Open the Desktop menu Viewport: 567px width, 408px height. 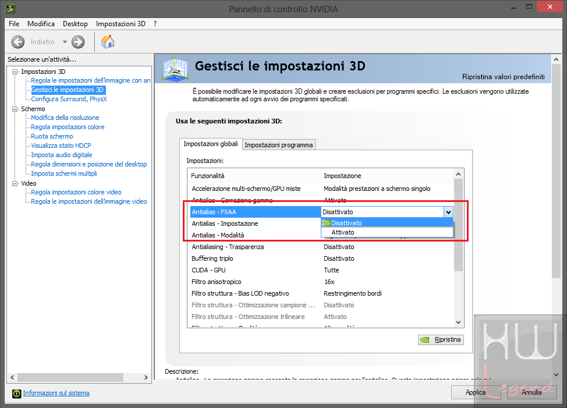pos(75,24)
